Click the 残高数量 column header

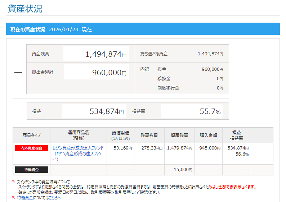coord(149,135)
